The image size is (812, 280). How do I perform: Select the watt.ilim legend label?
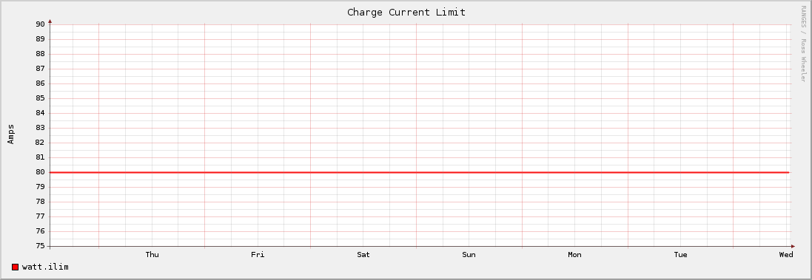click(45, 267)
